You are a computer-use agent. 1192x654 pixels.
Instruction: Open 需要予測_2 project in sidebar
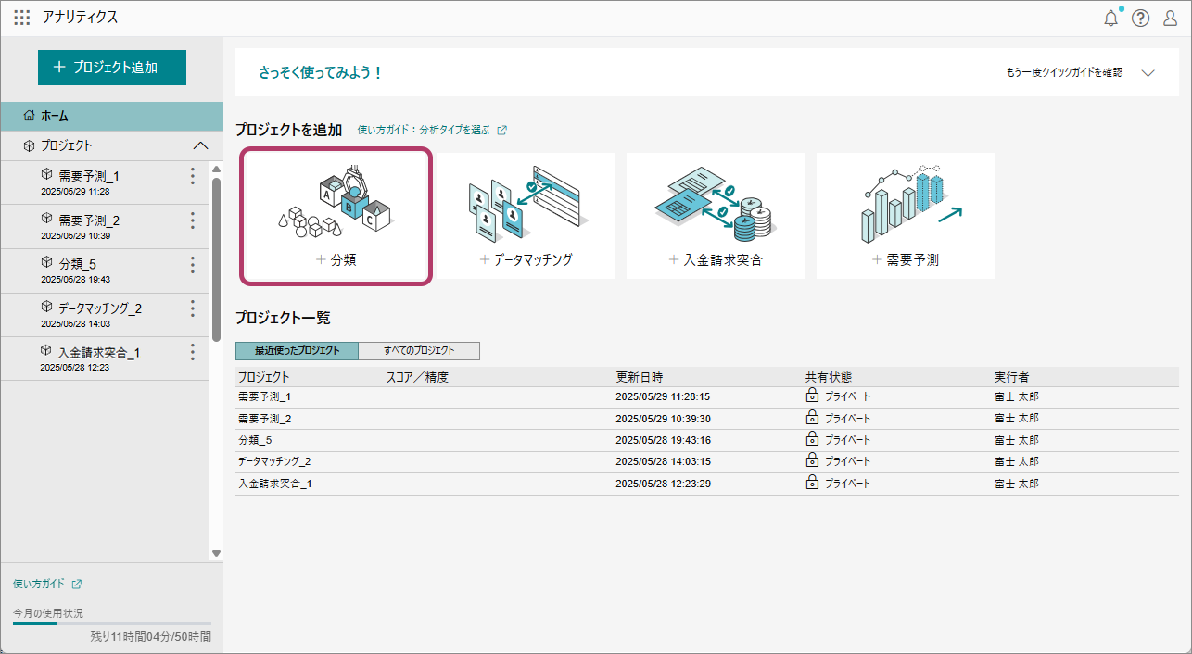click(105, 227)
